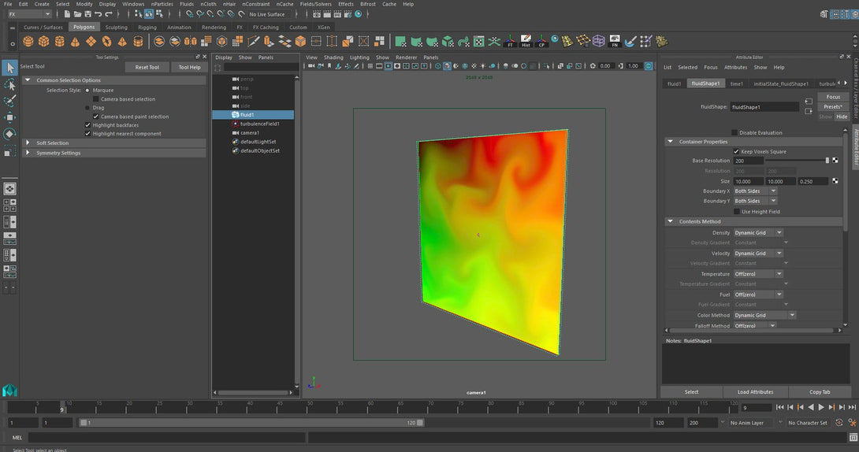The width and height of the screenshot is (859, 452).
Task: Select the Paint Selection tool
Action: [x=9, y=101]
